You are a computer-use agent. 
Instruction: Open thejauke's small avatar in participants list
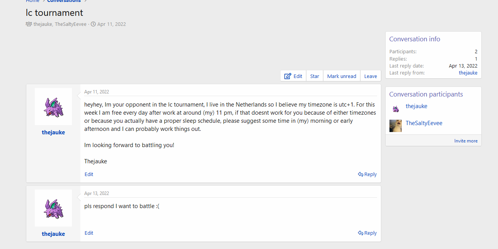[x=396, y=108]
